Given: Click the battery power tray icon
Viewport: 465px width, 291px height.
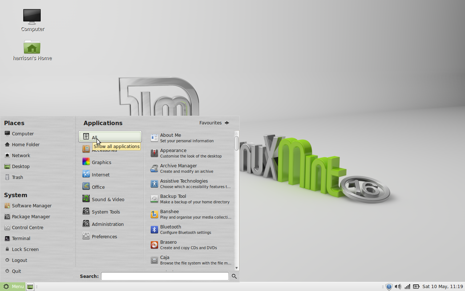Looking at the screenshot, I should tap(416, 287).
